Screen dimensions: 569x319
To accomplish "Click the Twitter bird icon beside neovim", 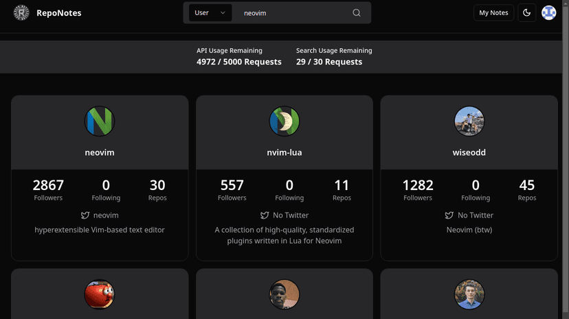I will click(85, 215).
